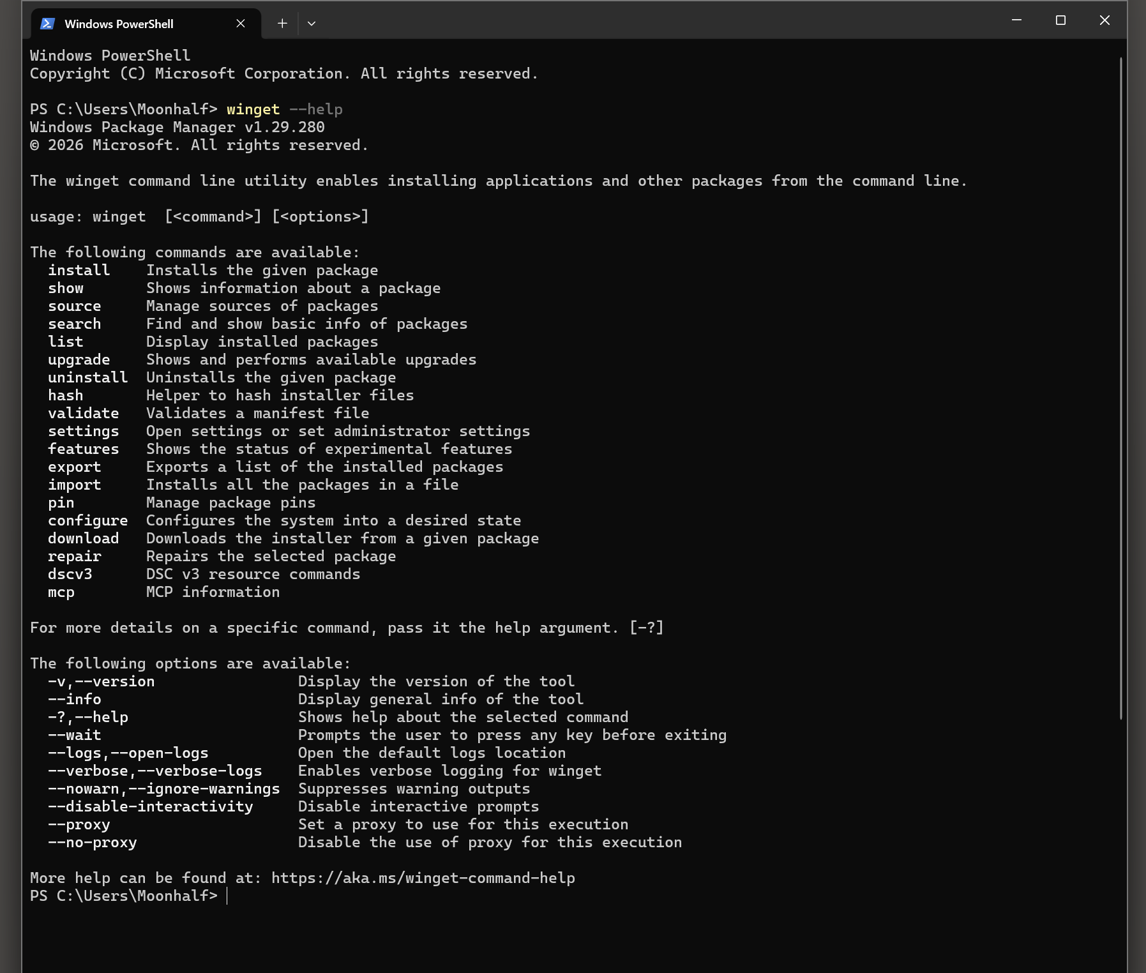The image size is (1146, 973).
Task: Click 'Copyright (C) Microsoft Corporation' line
Action: coord(284,73)
